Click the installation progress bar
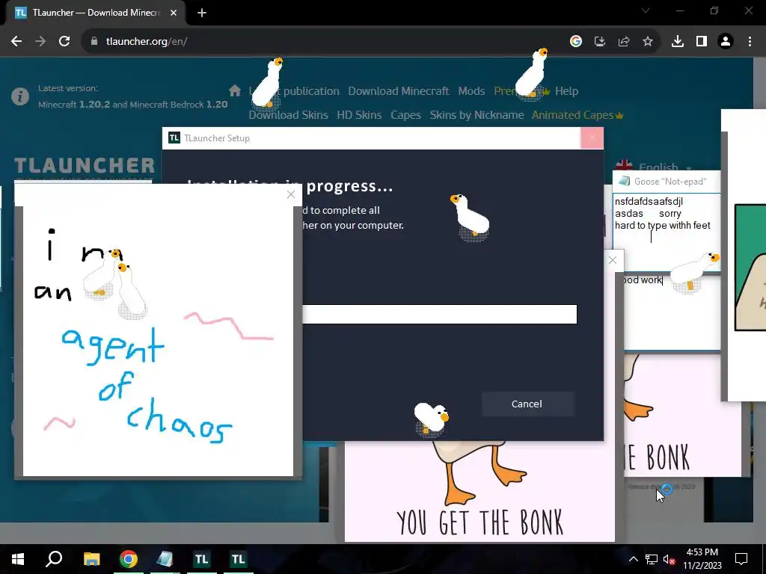Viewport: 766px width, 574px height. (x=439, y=315)
